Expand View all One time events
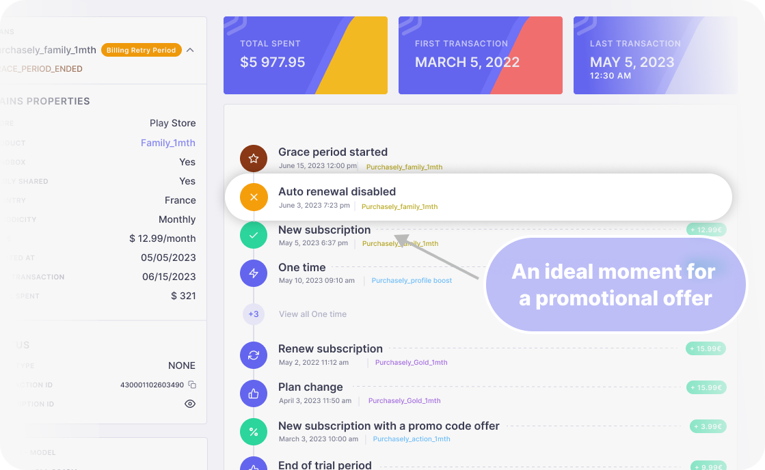The height and width of the screenshot is (470, 765). tap(312, 314)
